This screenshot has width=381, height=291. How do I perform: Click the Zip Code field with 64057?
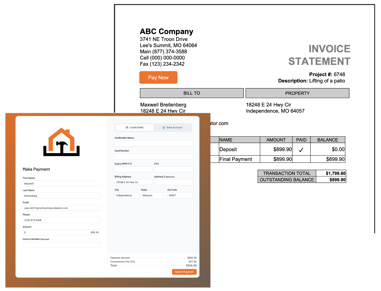(180, 195)
